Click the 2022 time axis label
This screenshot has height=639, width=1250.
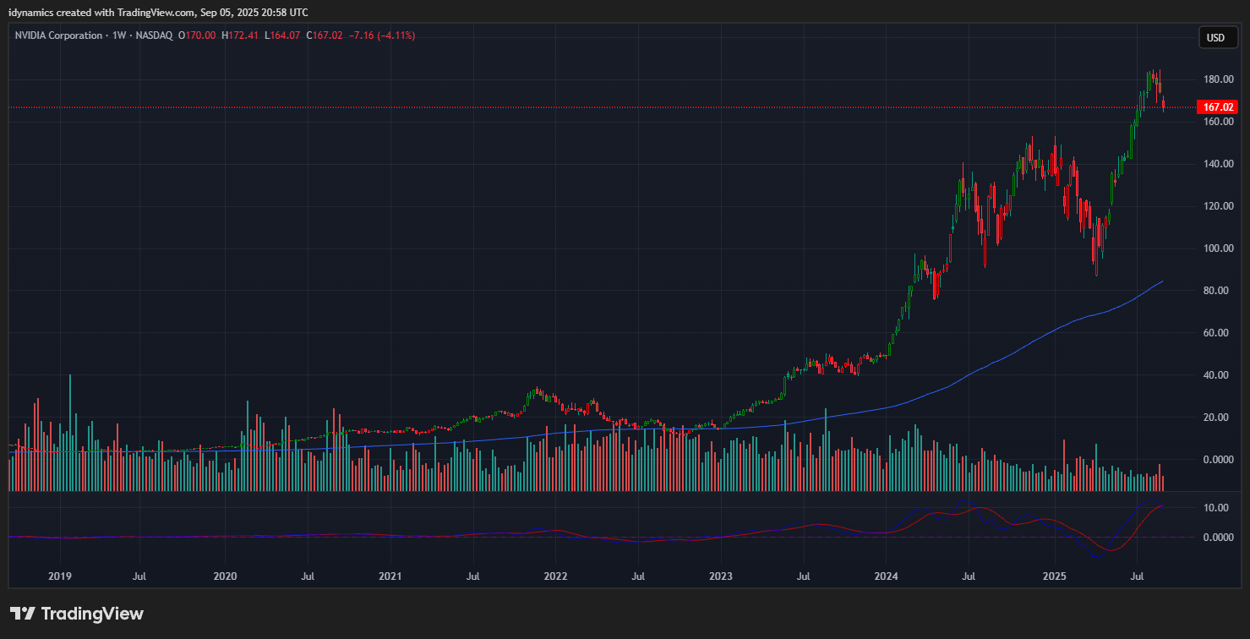pyautogui.click(x=555, y=576)
